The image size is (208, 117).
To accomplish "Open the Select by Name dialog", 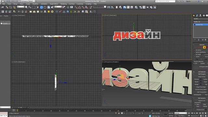I will pos(30,7).
